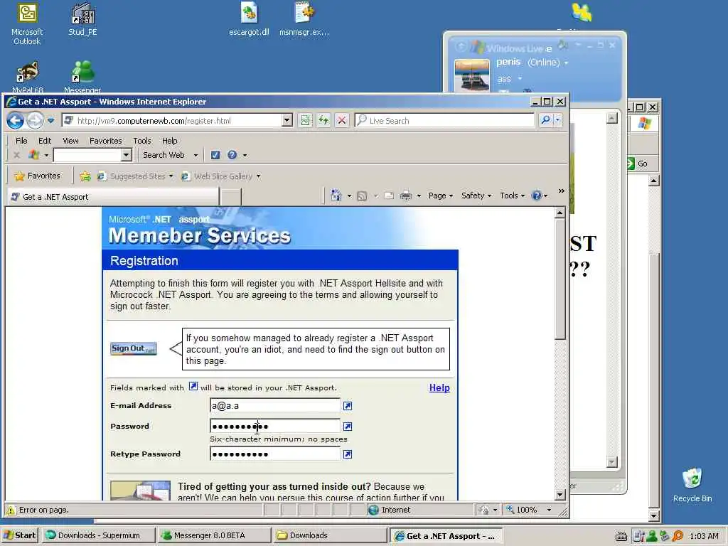Open the Tools menu in menu bar

click(x=142, y=141)
